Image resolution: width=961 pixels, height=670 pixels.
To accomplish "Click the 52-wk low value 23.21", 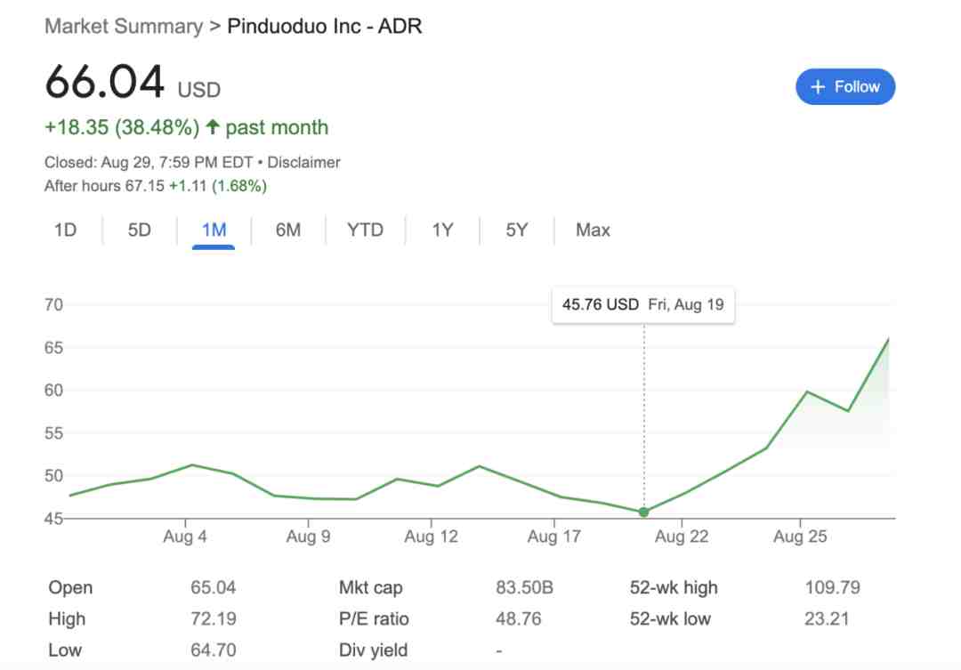I will pos(826,618).
